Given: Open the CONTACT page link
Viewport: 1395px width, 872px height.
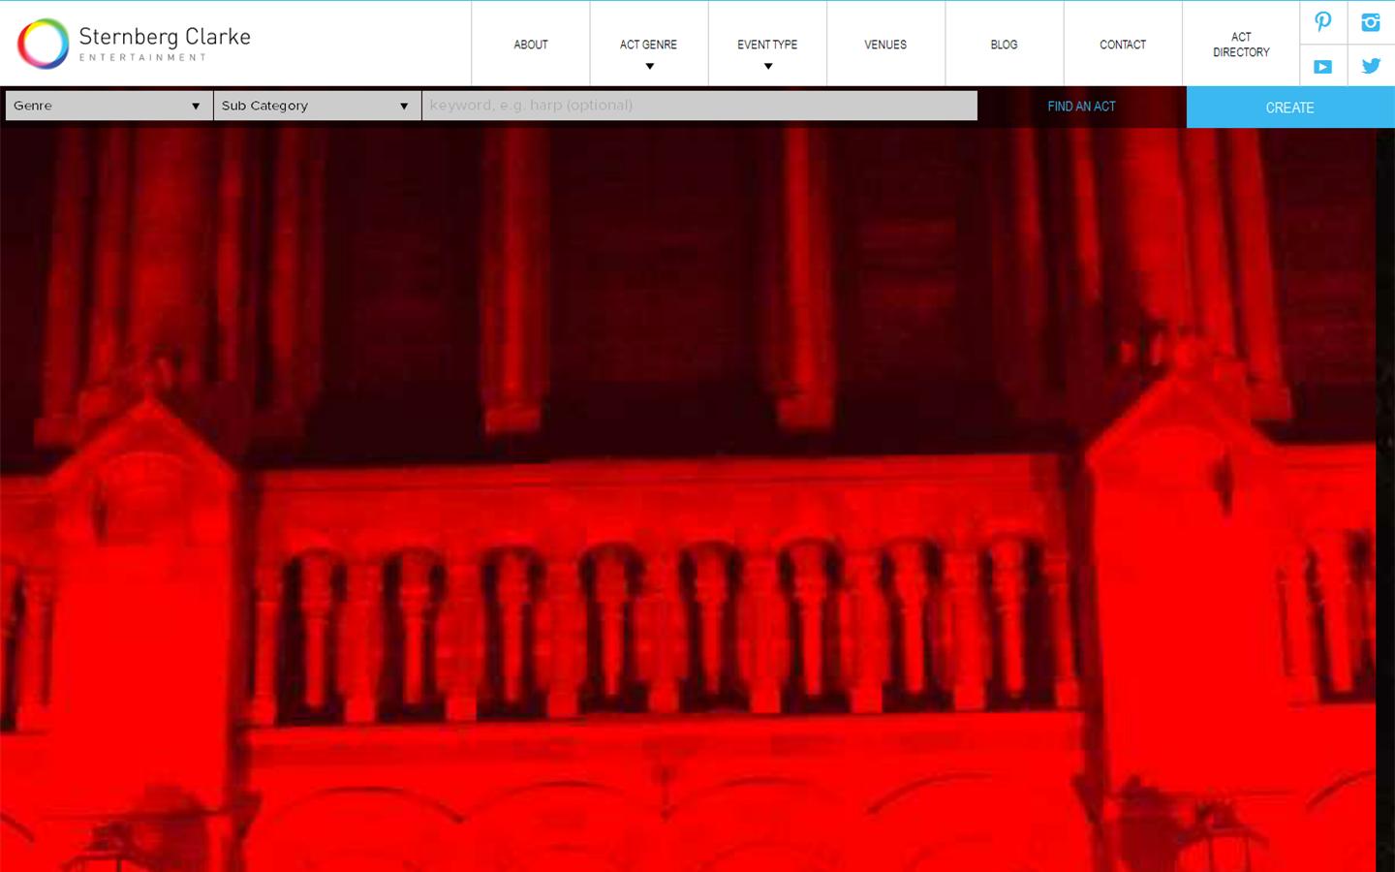Looking at the screenshot, I should pos(1122,44).
